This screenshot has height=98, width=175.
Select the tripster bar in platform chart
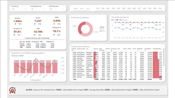point(55,67)
